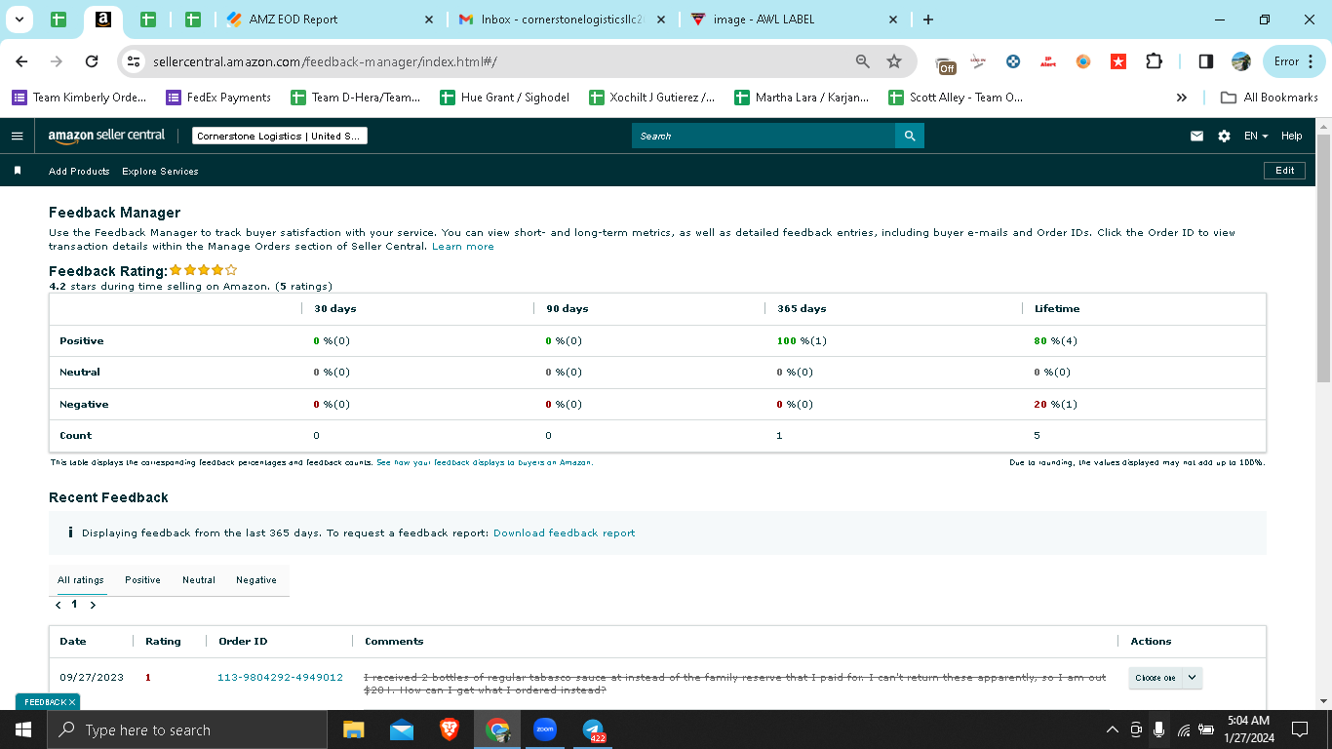Switch to the Positive feedback tab

pyautogui.click(x=142, y=580)
